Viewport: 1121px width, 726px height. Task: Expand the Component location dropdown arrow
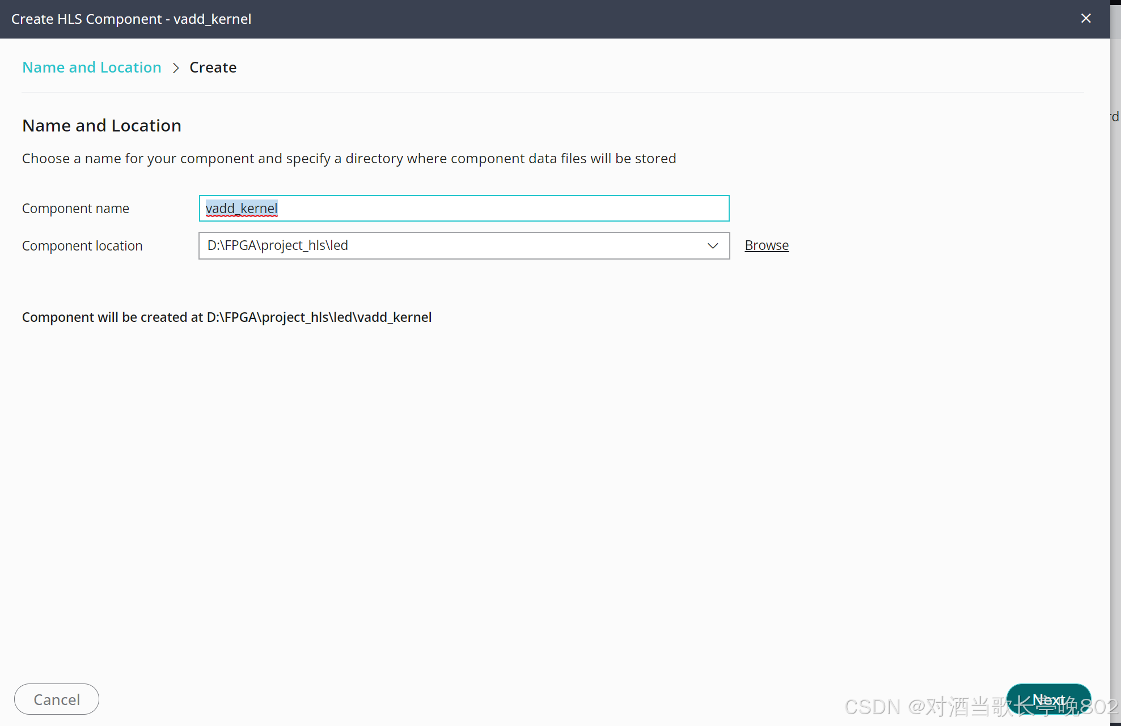coord(713,245)
